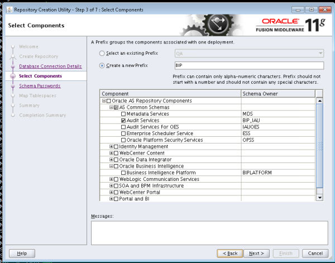Expand the Identity Management node
335x263 pixels.
(111, 146)
